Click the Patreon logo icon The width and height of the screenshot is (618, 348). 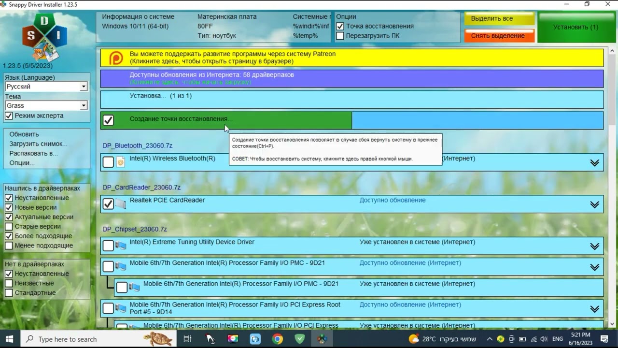click(x=116, y=58)
